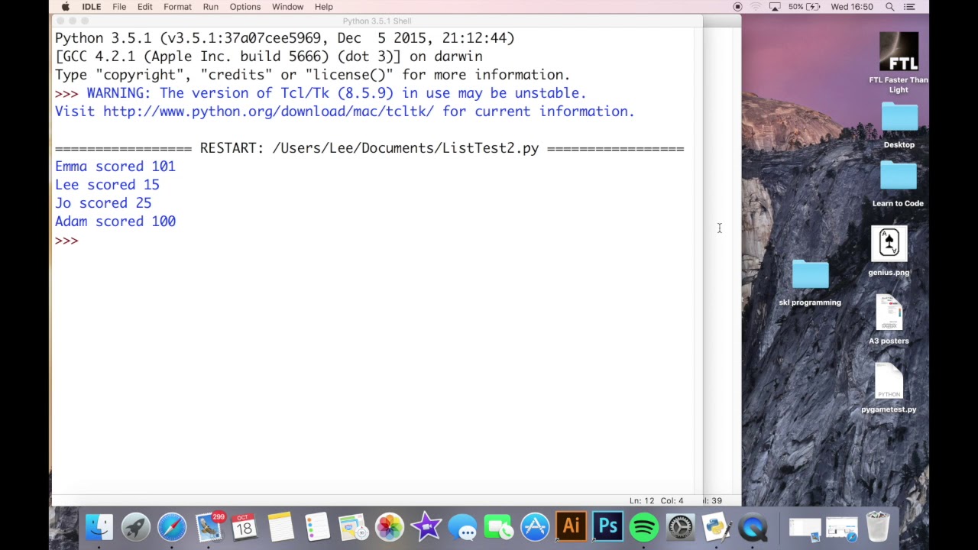Open Launchpad from the Dock
The height and width of the screenshot is (550, 978).
point(136,527)
